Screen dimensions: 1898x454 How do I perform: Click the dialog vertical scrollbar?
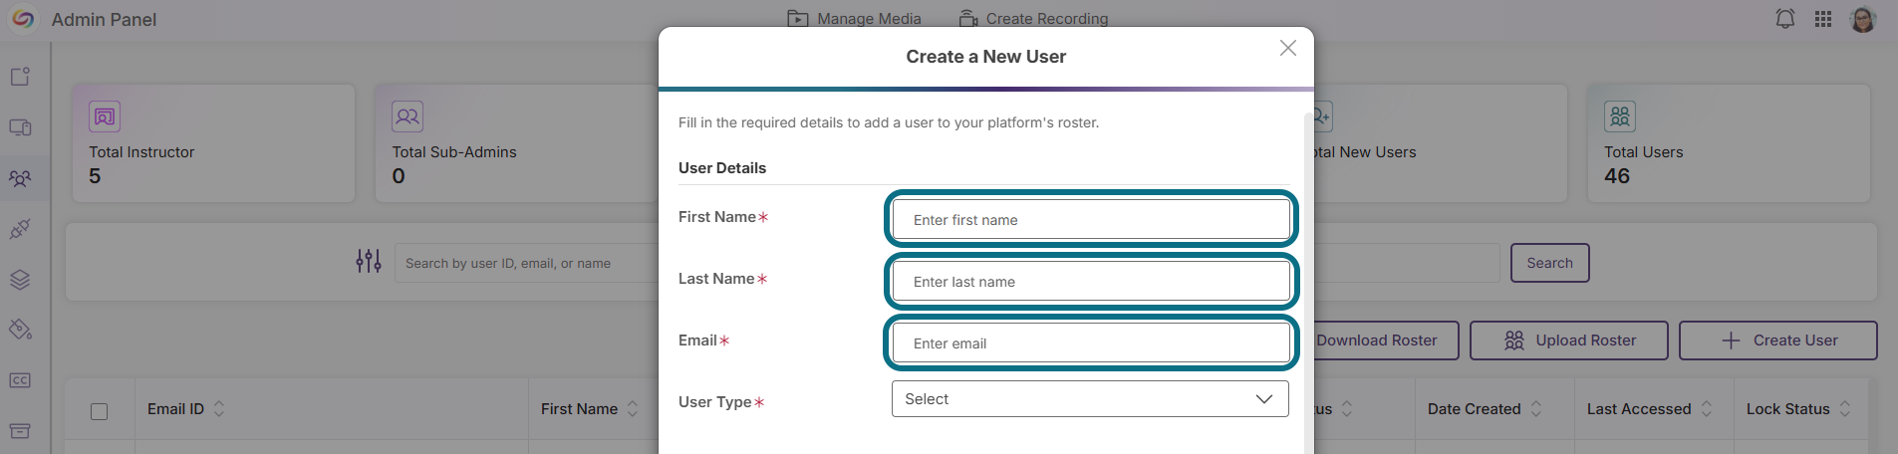tap(1308, 284)
